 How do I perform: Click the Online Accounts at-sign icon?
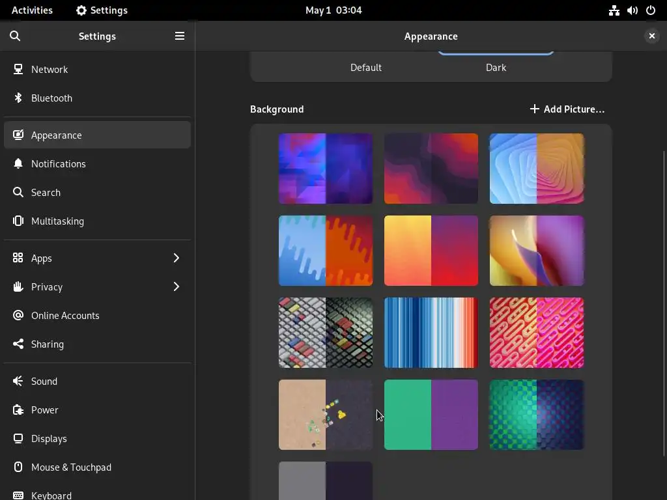point(18,315)
